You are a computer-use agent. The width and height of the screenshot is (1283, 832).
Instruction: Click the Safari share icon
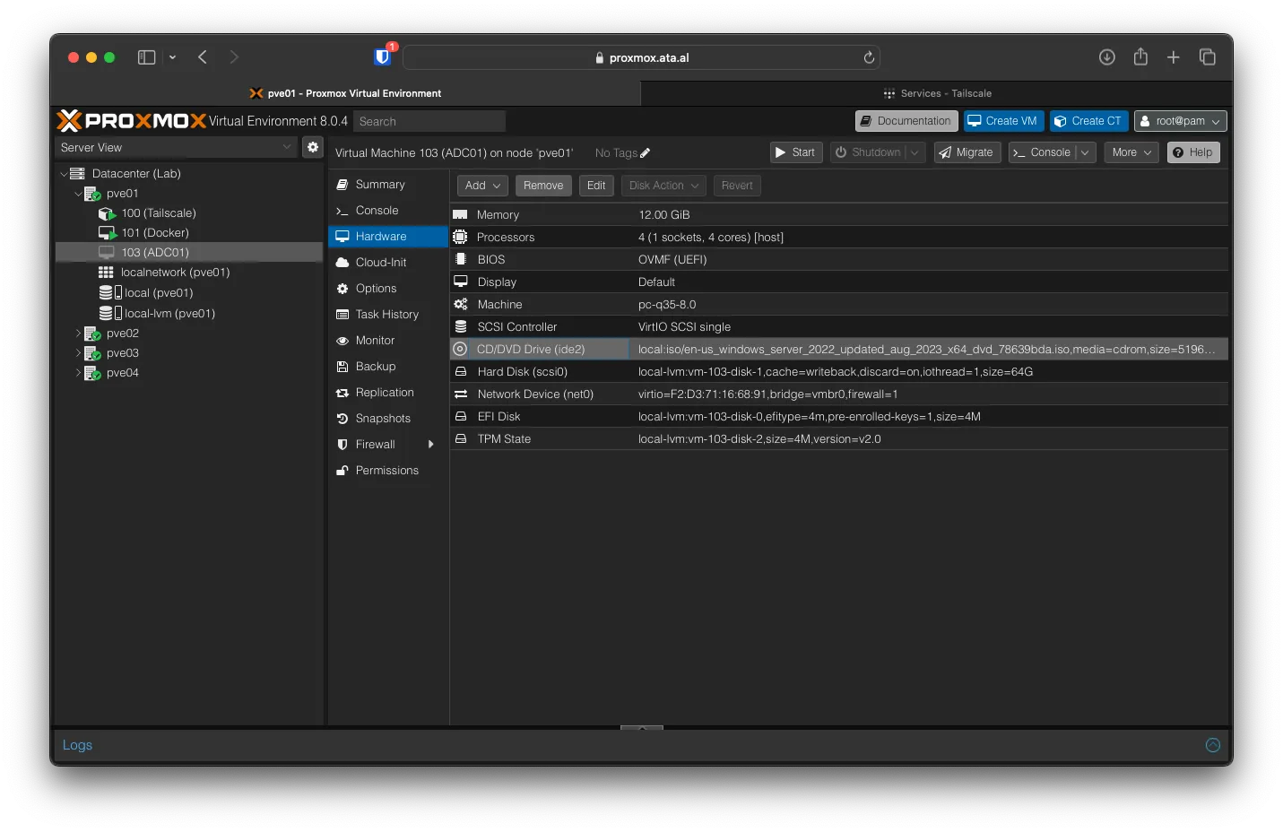click(x=1140, y=56)
